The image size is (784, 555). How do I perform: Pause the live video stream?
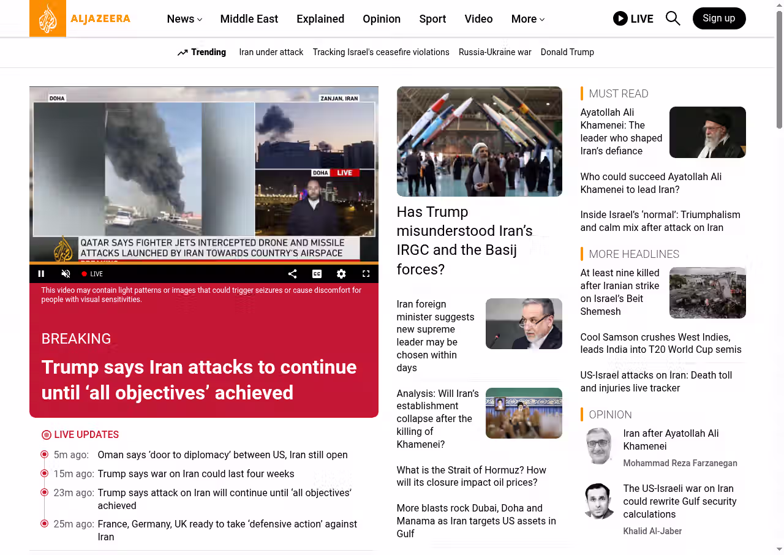41,274
